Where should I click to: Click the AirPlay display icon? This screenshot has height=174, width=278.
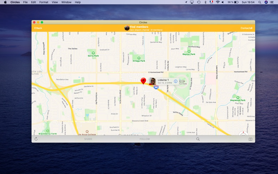click(x=192, y=2)
